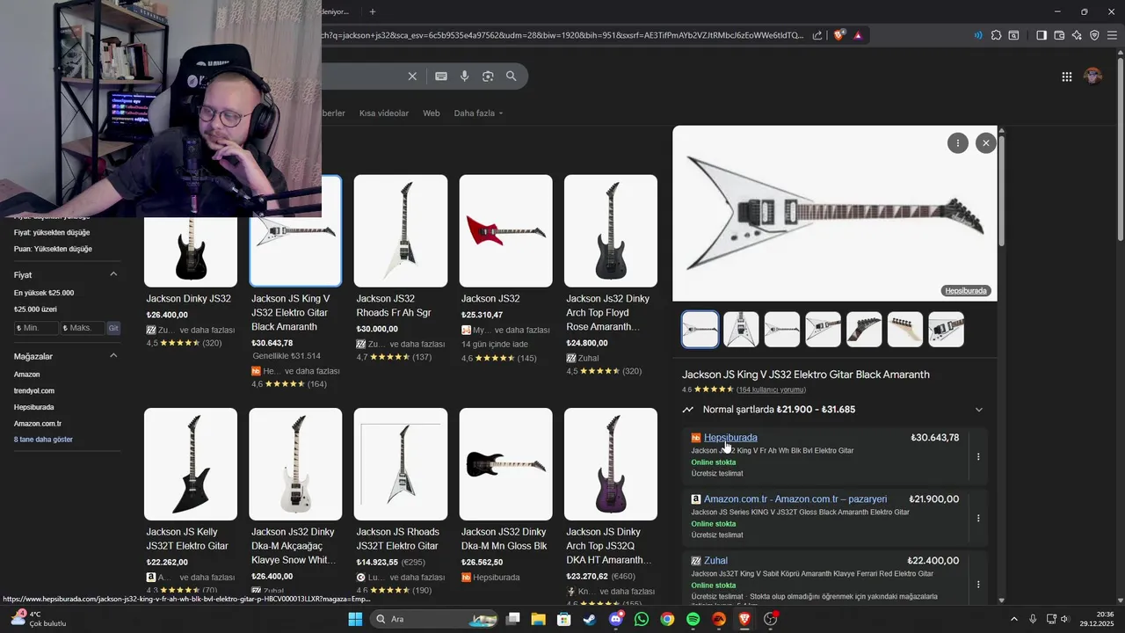
Task: Filter by ₺25.000 üzeri
Action: [x=35, y=309]
